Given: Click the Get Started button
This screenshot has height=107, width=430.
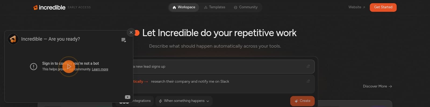Looking at the screenshot, I should tap(383, 7).
